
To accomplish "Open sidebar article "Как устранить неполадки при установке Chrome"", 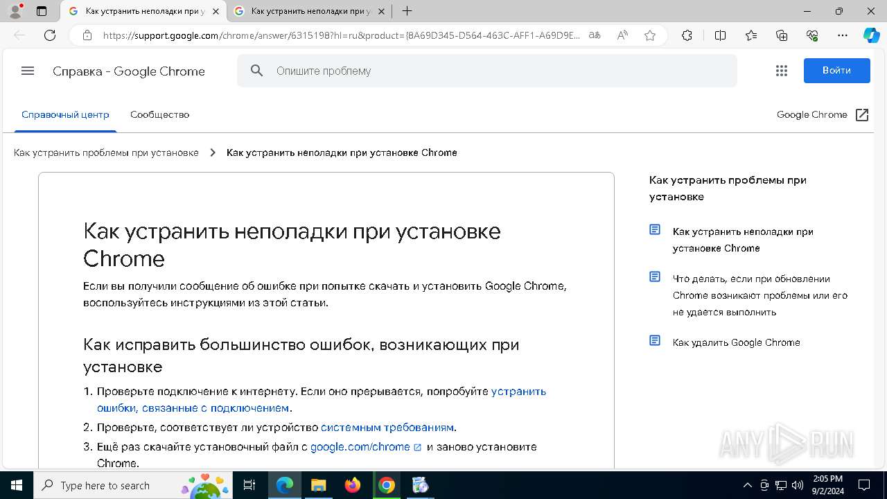I will 743,240.
